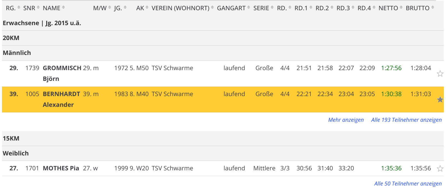
Task: Favorite Grommisch Björn with star
Action: click(x=440, y=73)
